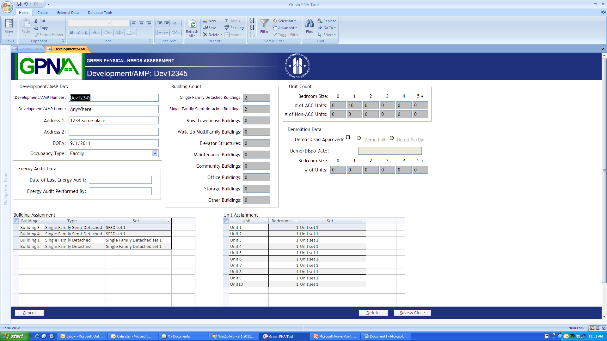
Task: Click the Replace icon in Find group
Action: pyautogui.click(x=320, y=21)
